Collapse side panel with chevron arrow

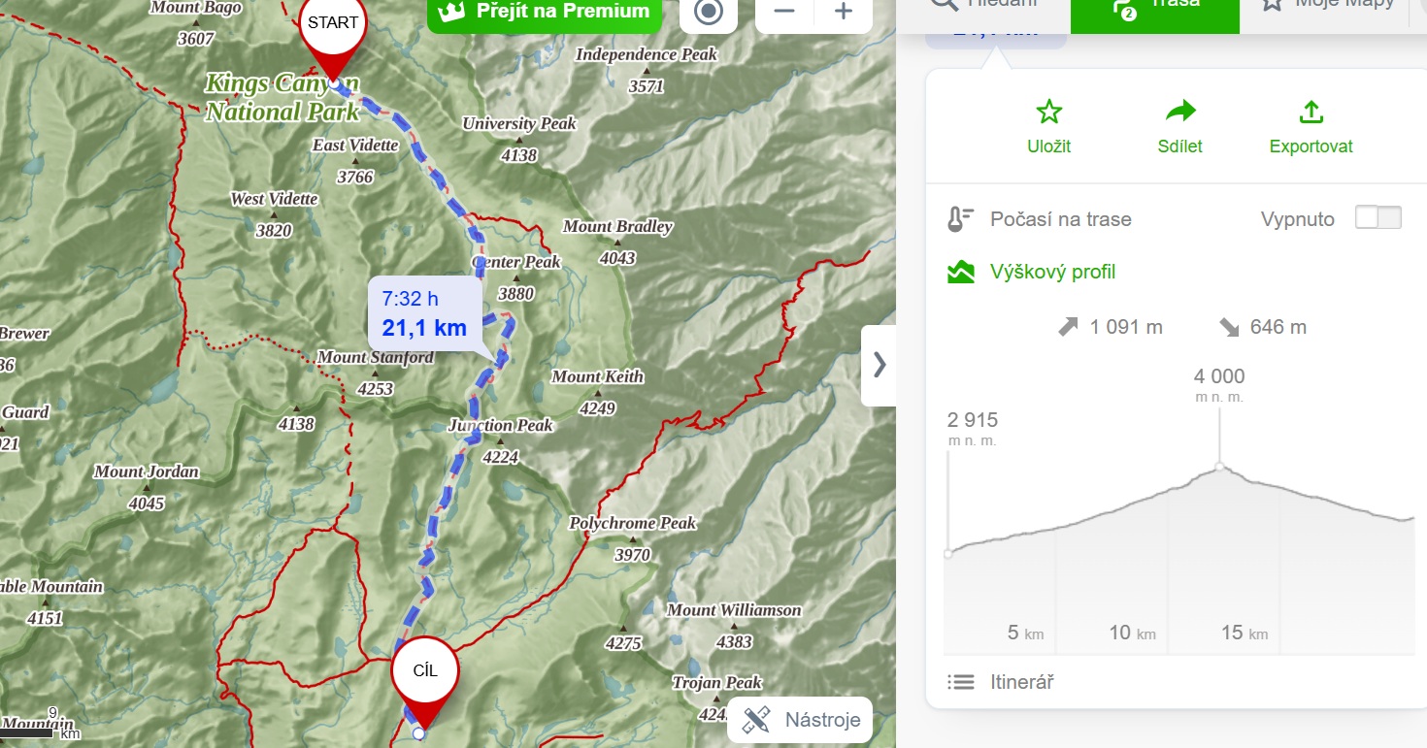coord(879,365)
